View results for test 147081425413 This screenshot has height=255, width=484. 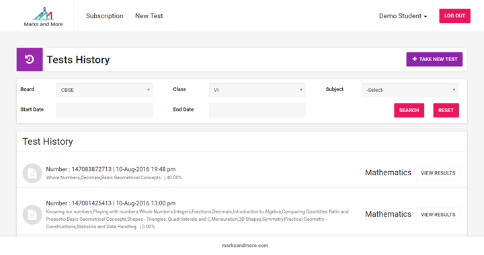pos(438,215)
